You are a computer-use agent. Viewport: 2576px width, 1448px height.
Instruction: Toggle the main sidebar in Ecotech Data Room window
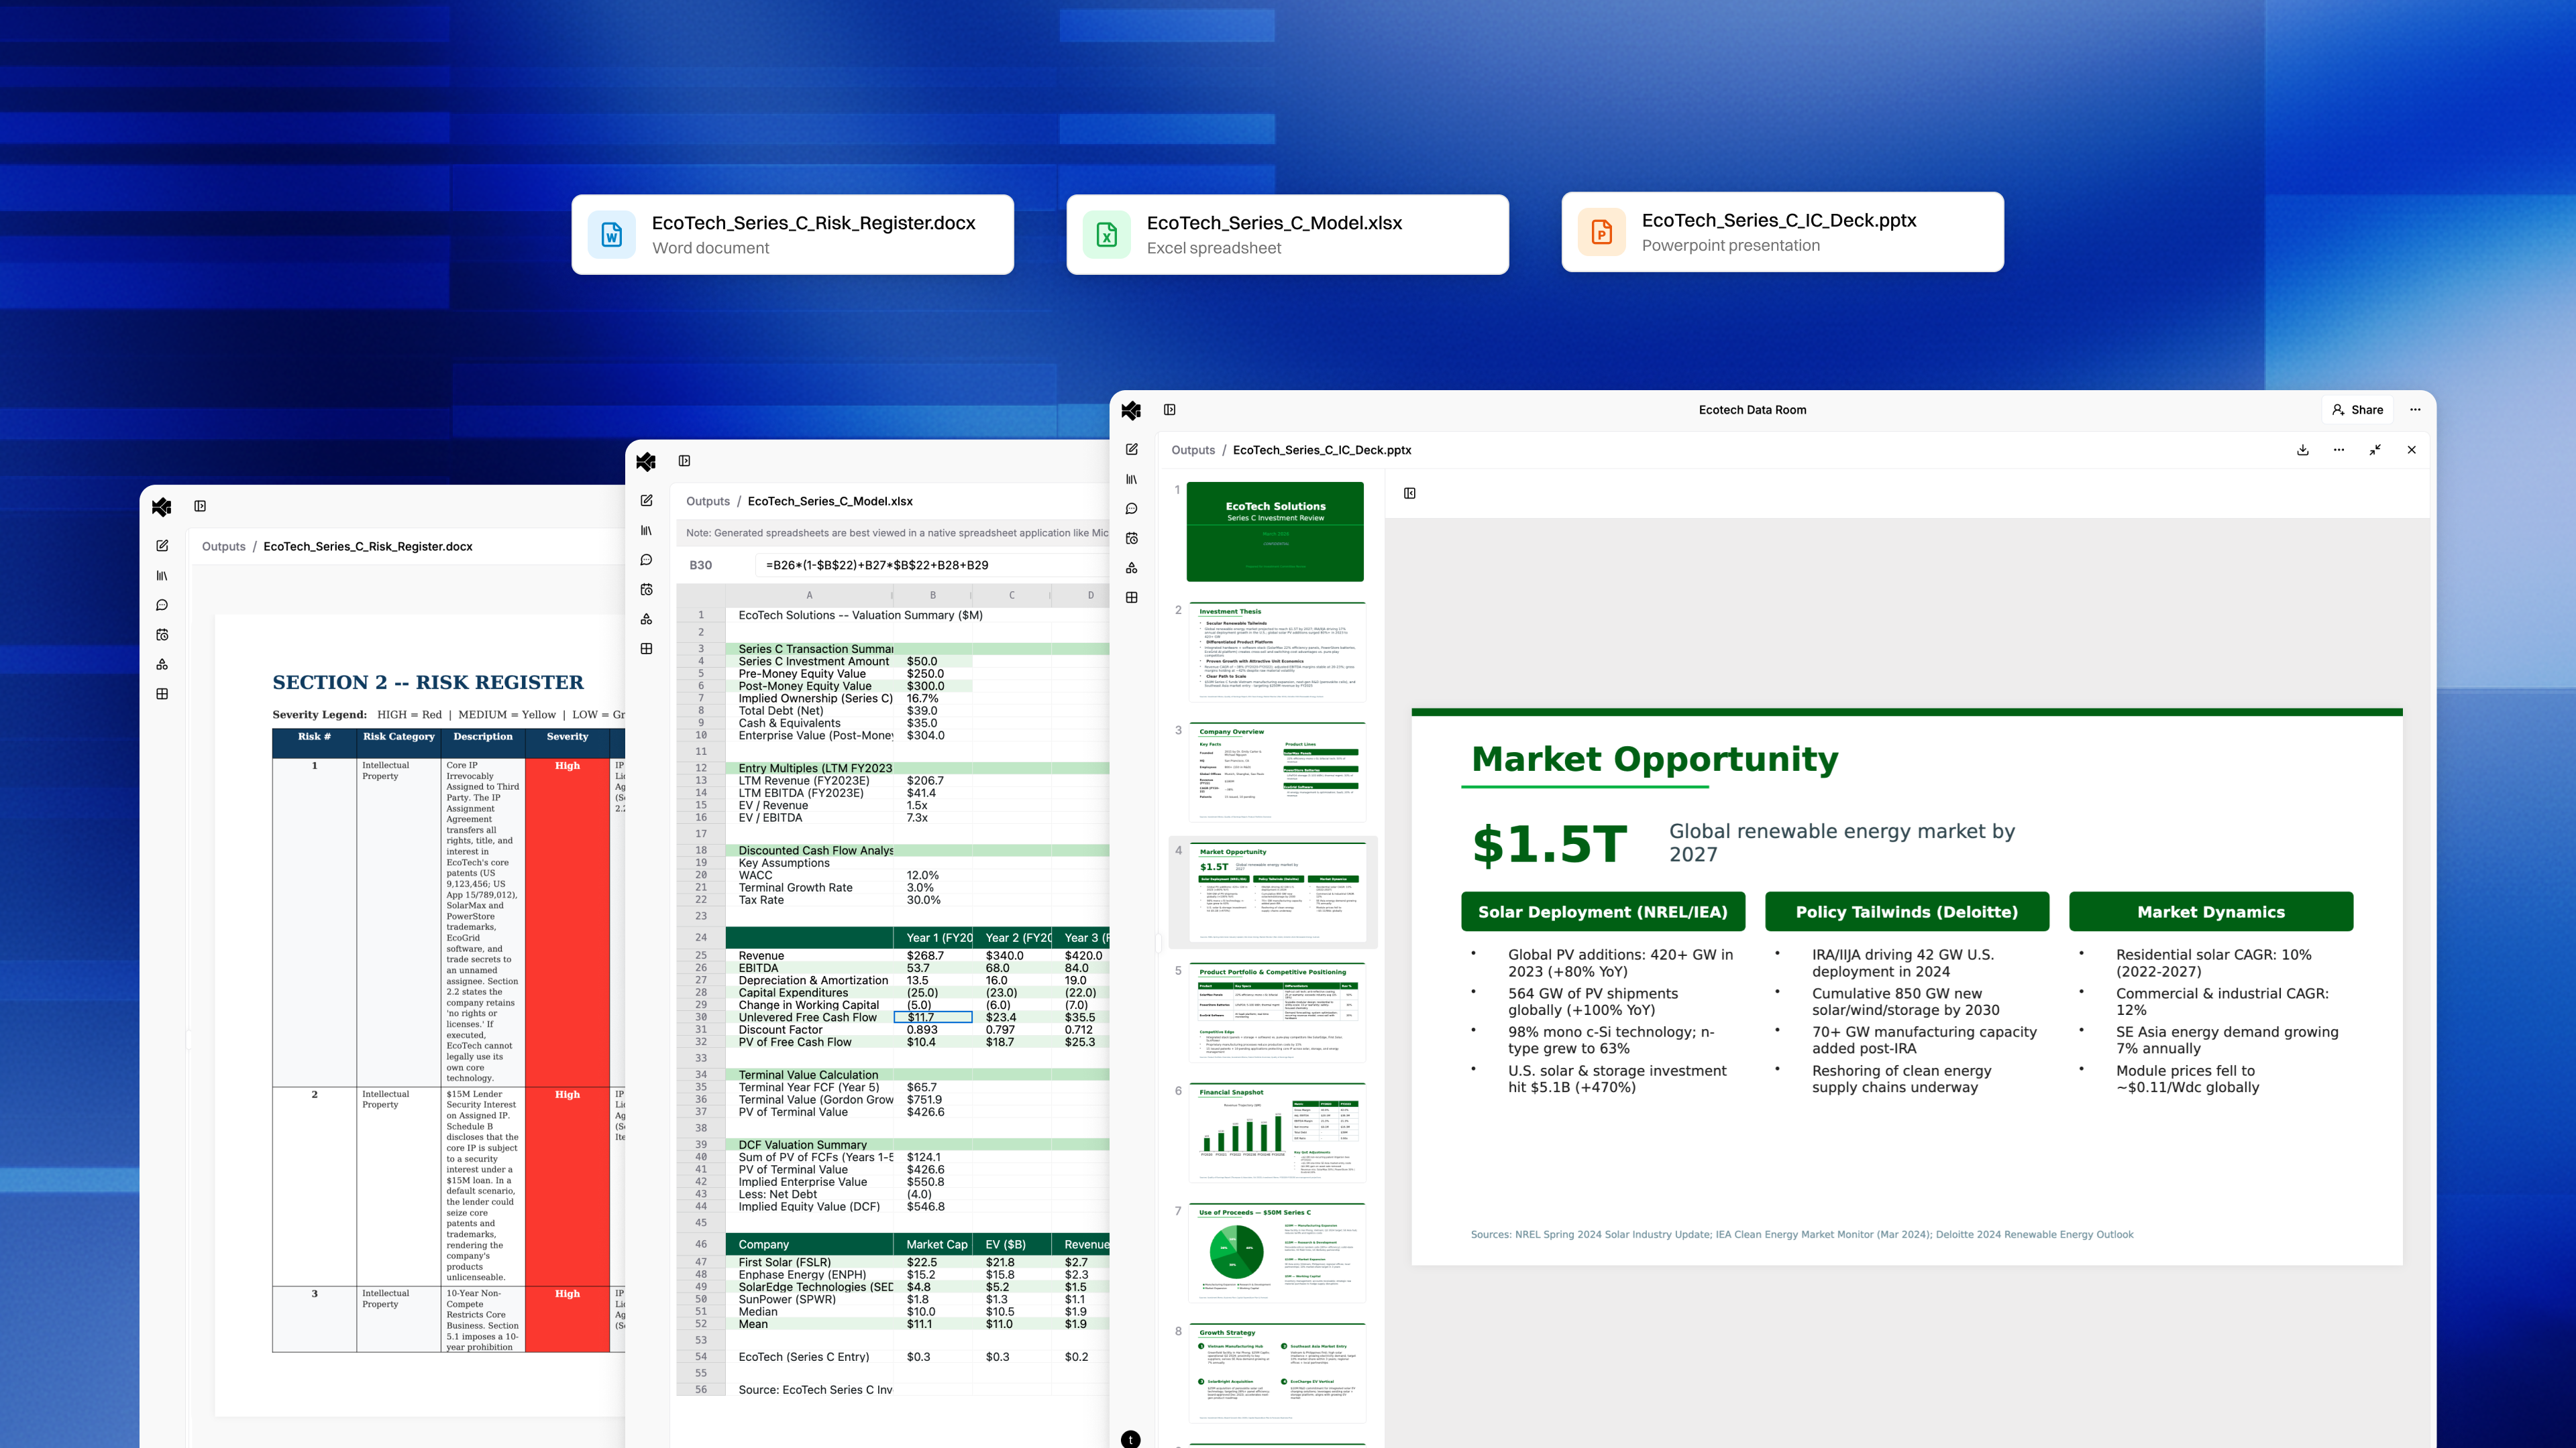pyautogui.click(x=1169, y=410)
